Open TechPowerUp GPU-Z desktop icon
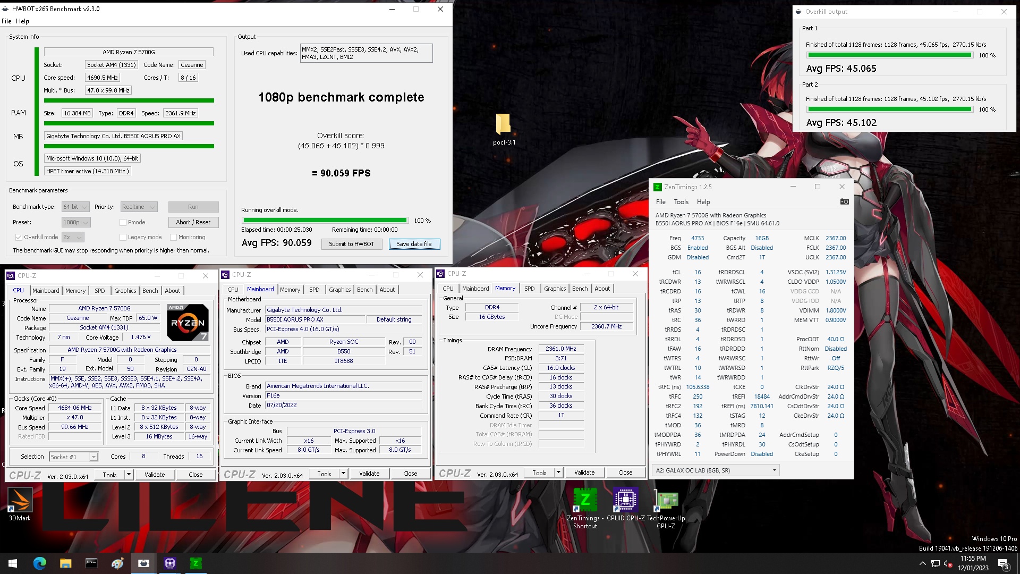This screenshot has height=574, width=1020. tap(666, 509)
